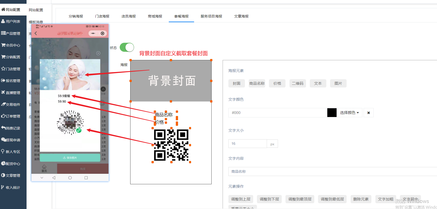Toggle the 状态 status switch
This screenshot has height=209, width=437.
point(127,47)
